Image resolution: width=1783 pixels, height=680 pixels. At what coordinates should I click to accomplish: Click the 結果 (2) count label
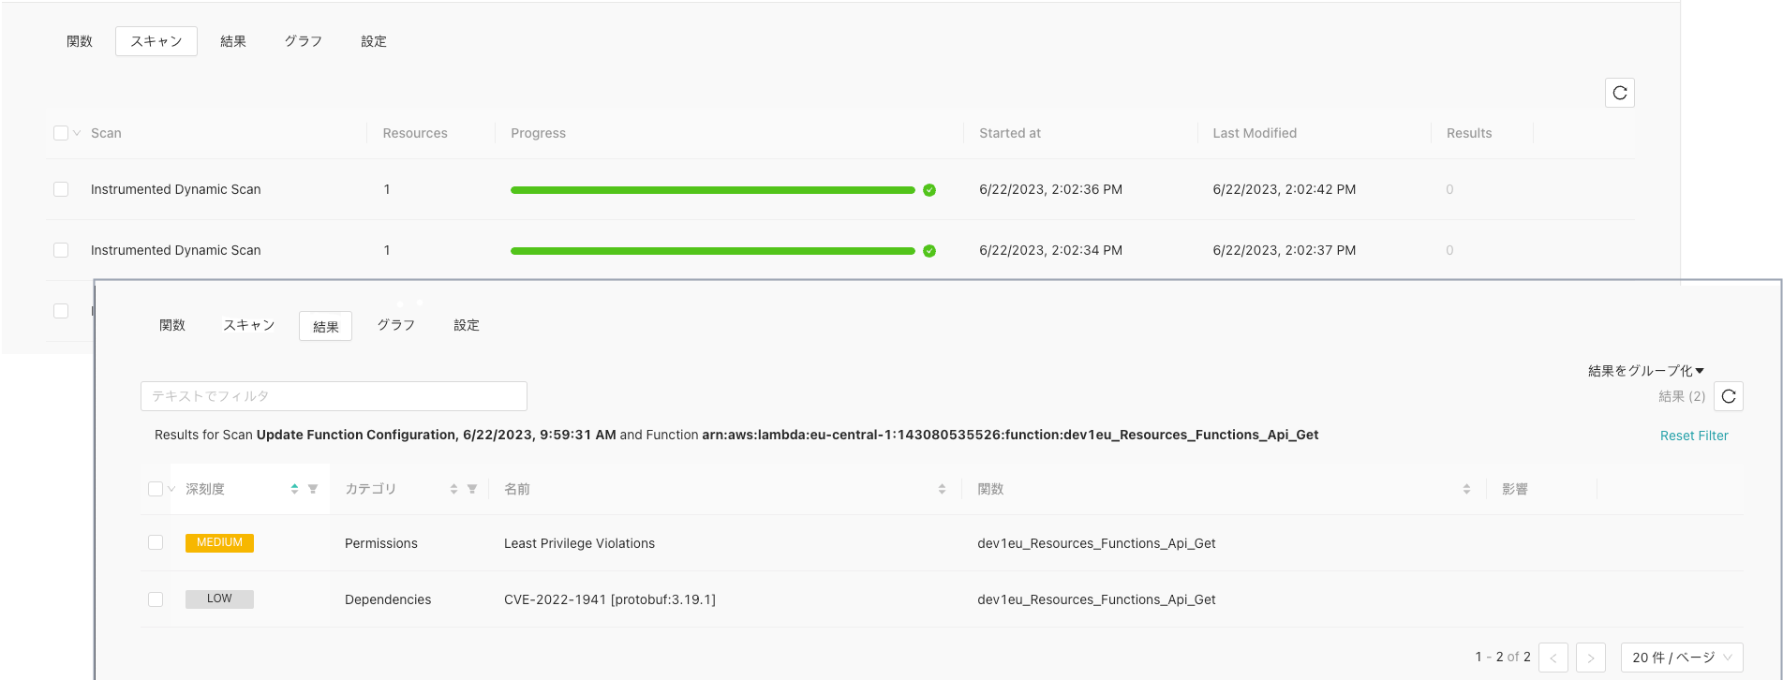1682,396
